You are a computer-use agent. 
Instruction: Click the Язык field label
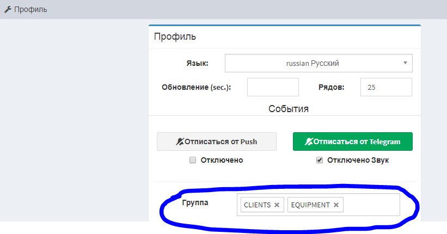[197, 63]
